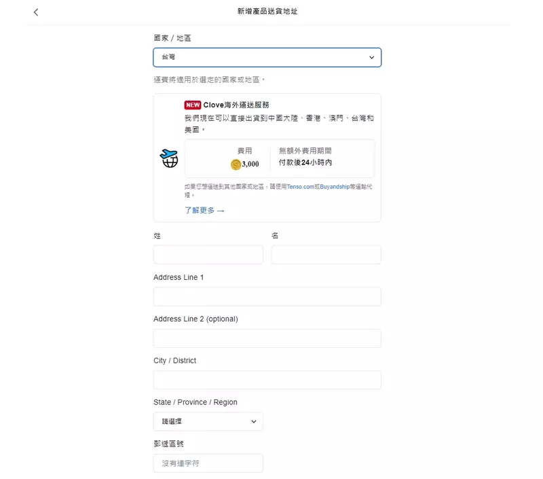Click the 郵遞區號 postal code field
Viewport: 543px width, 479px height.
click(x=208, y=463)
